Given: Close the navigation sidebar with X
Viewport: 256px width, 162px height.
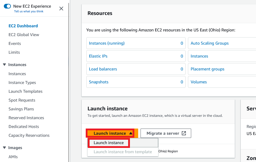Looking at the screenshot, I should [x=61, y=9].
